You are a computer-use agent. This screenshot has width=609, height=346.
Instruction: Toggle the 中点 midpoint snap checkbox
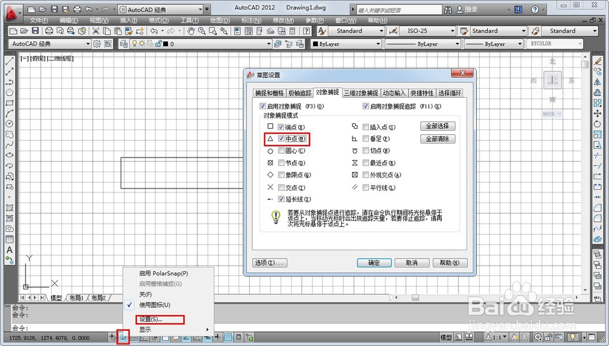[x=281, y=139]
